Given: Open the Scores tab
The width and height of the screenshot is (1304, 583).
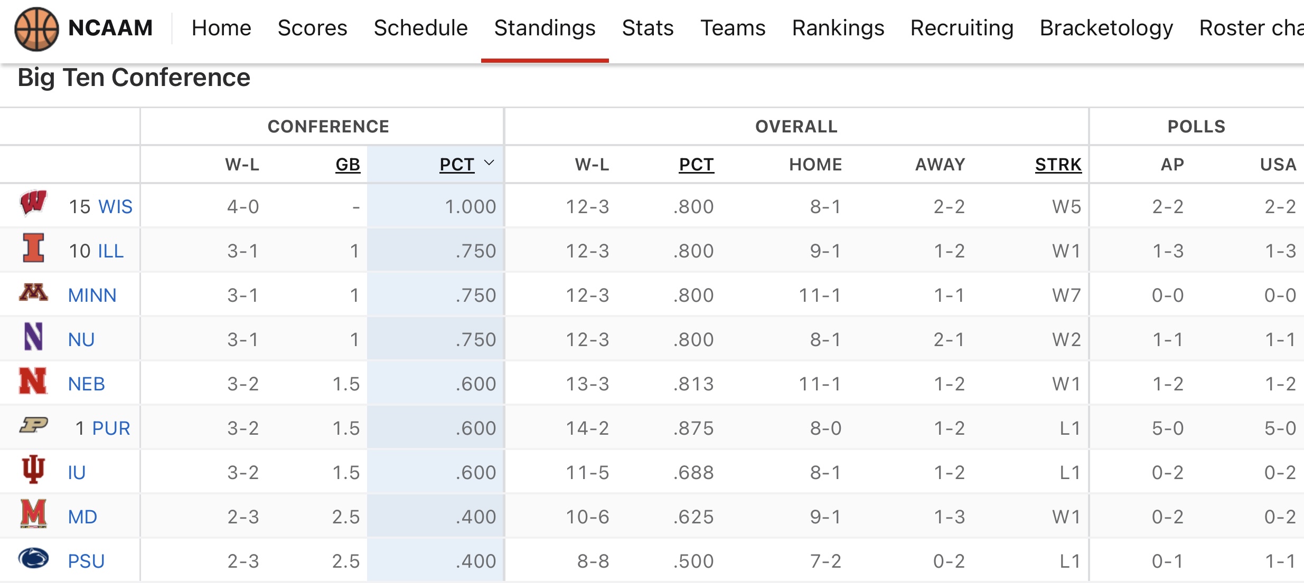Looking at the screenshot, I should click(x=312, y=28).
